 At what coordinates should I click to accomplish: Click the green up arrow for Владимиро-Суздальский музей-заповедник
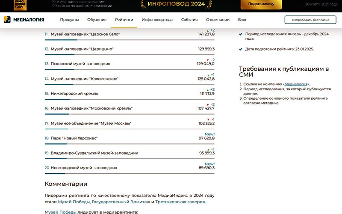pos(208,149)
